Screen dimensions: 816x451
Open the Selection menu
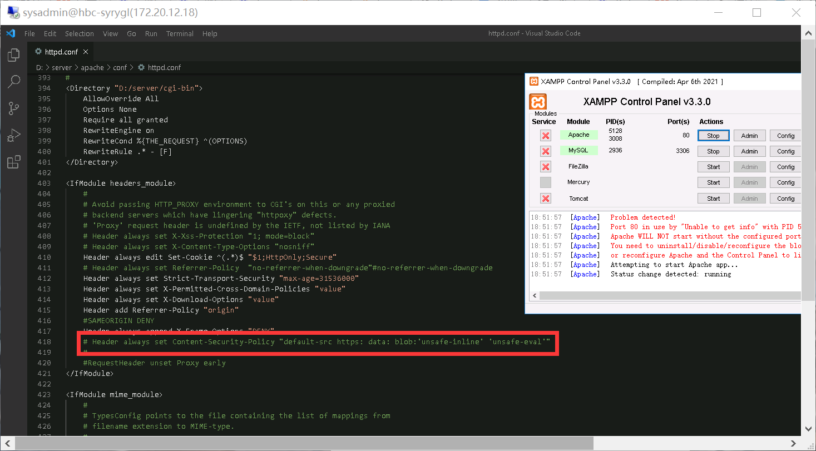(80, 33)
